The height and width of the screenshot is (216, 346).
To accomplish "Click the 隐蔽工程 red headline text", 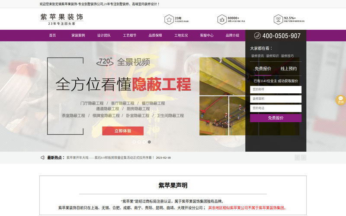I will click(x=161, y=84).
